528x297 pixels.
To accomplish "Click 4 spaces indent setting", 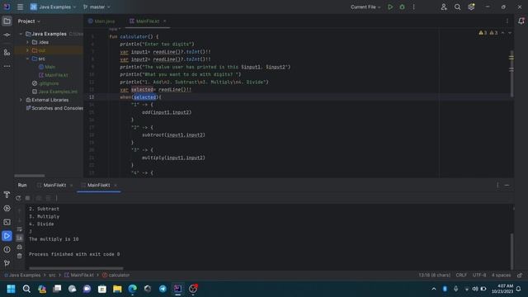I will [x=501, y=275].
